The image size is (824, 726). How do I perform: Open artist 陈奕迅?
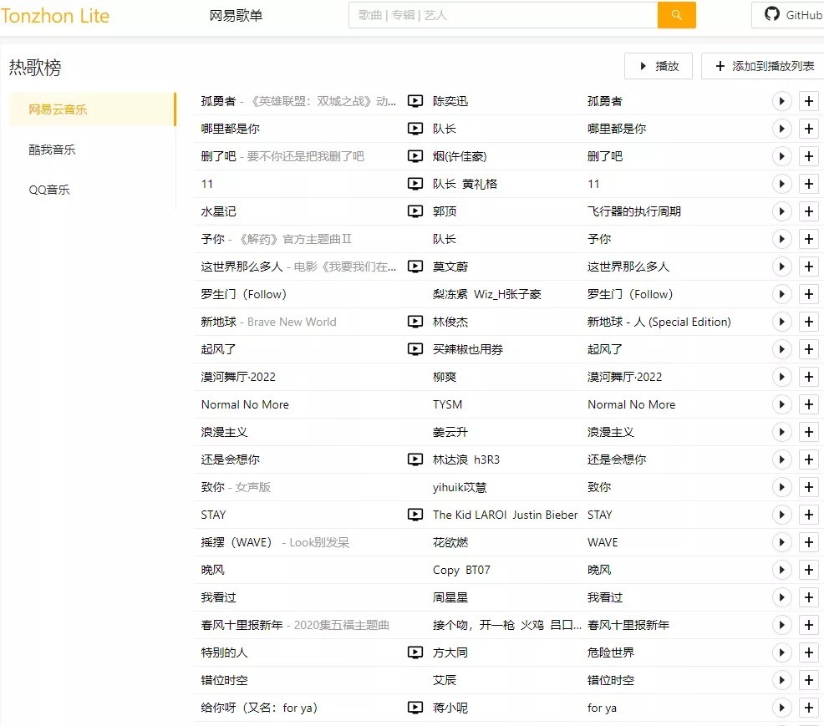450,101
